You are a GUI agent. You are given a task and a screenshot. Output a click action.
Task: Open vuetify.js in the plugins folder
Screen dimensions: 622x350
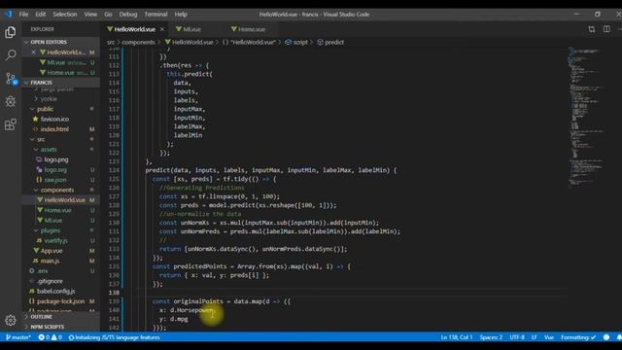(56, 240)
